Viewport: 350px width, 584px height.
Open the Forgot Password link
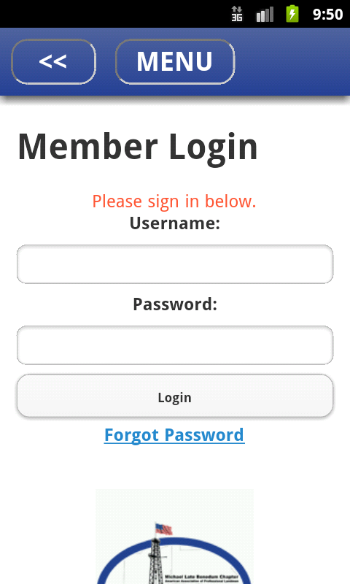(174, 435)
